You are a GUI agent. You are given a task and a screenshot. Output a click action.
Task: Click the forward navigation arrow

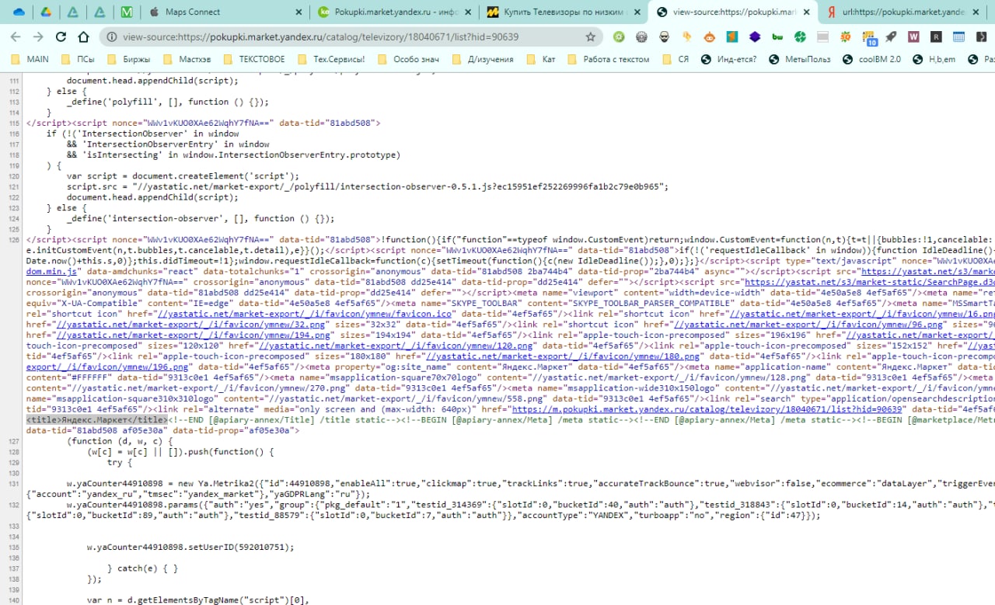(x=38, y=37)
